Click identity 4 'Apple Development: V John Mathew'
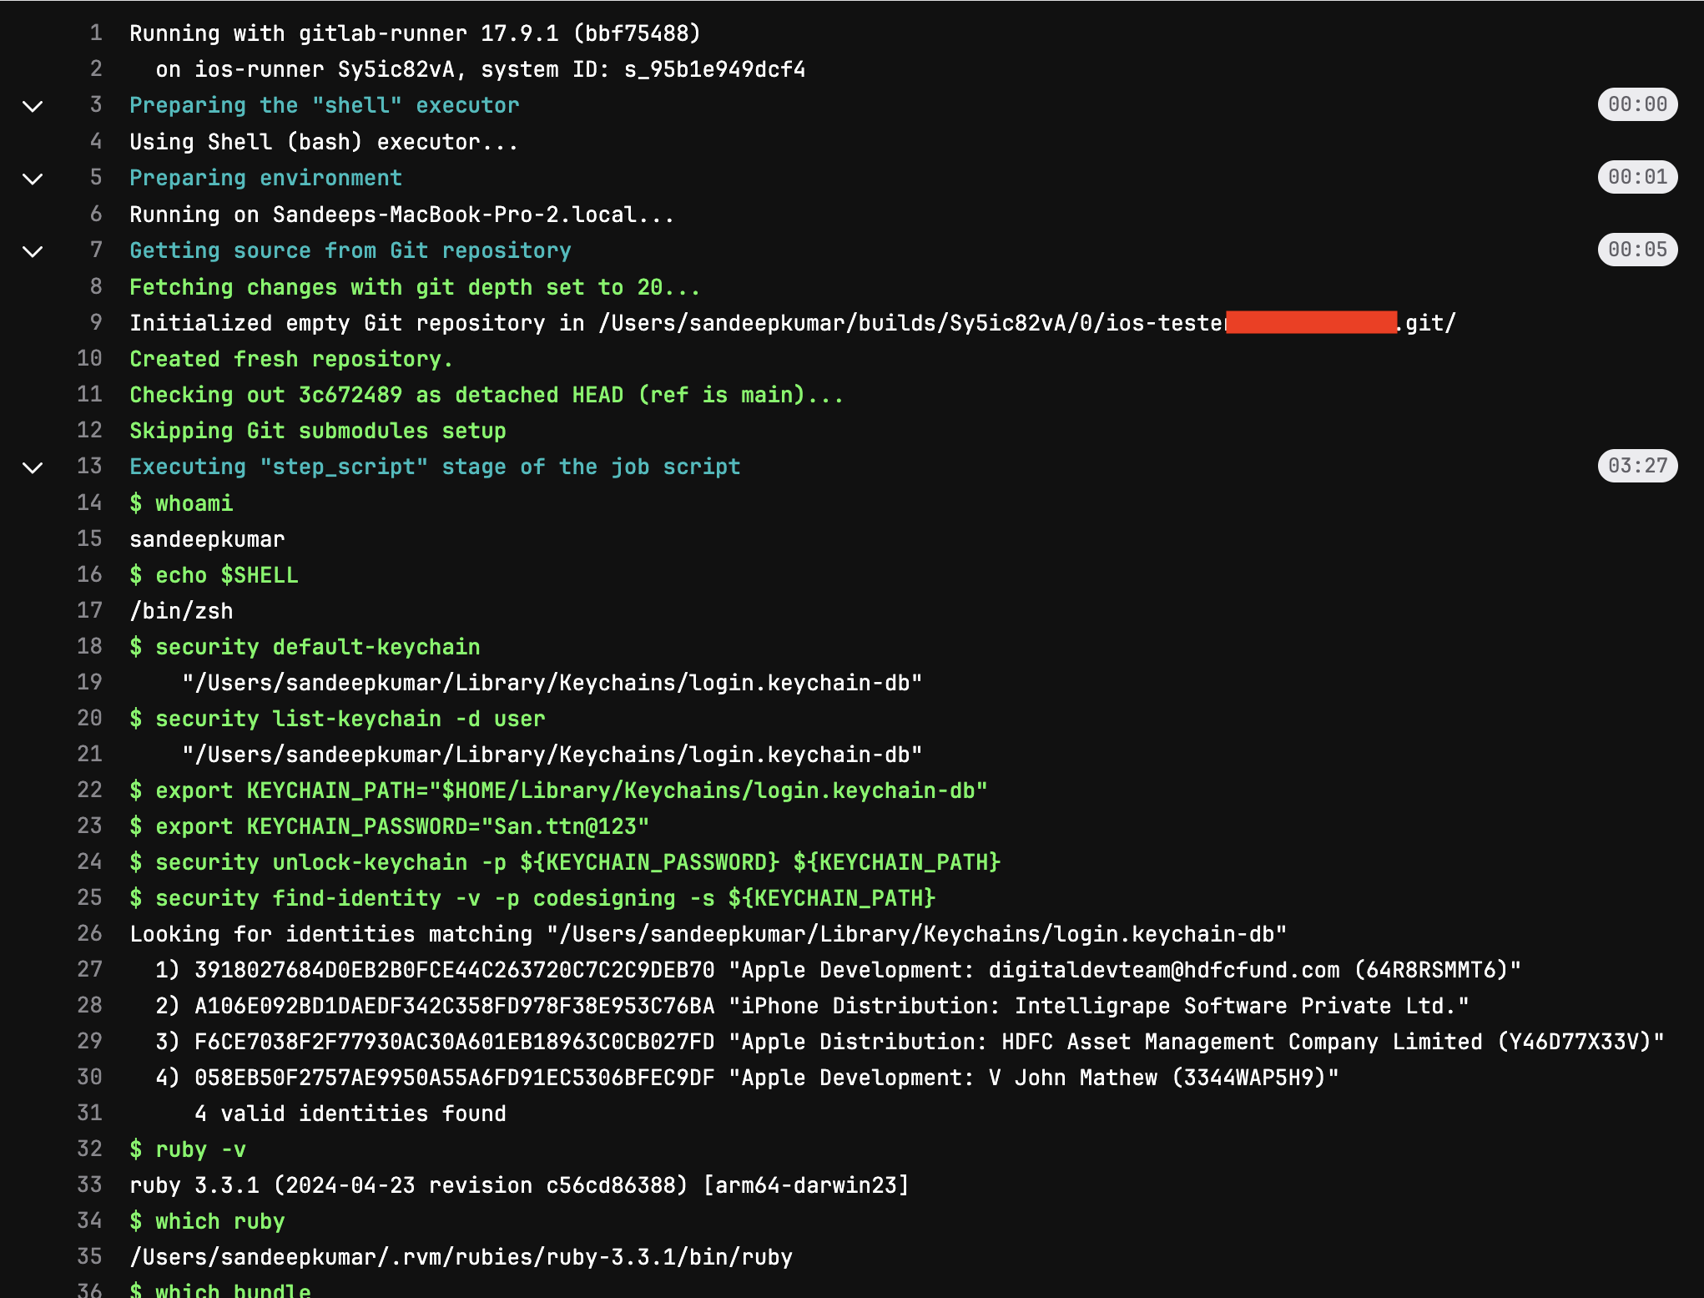 747,1078
